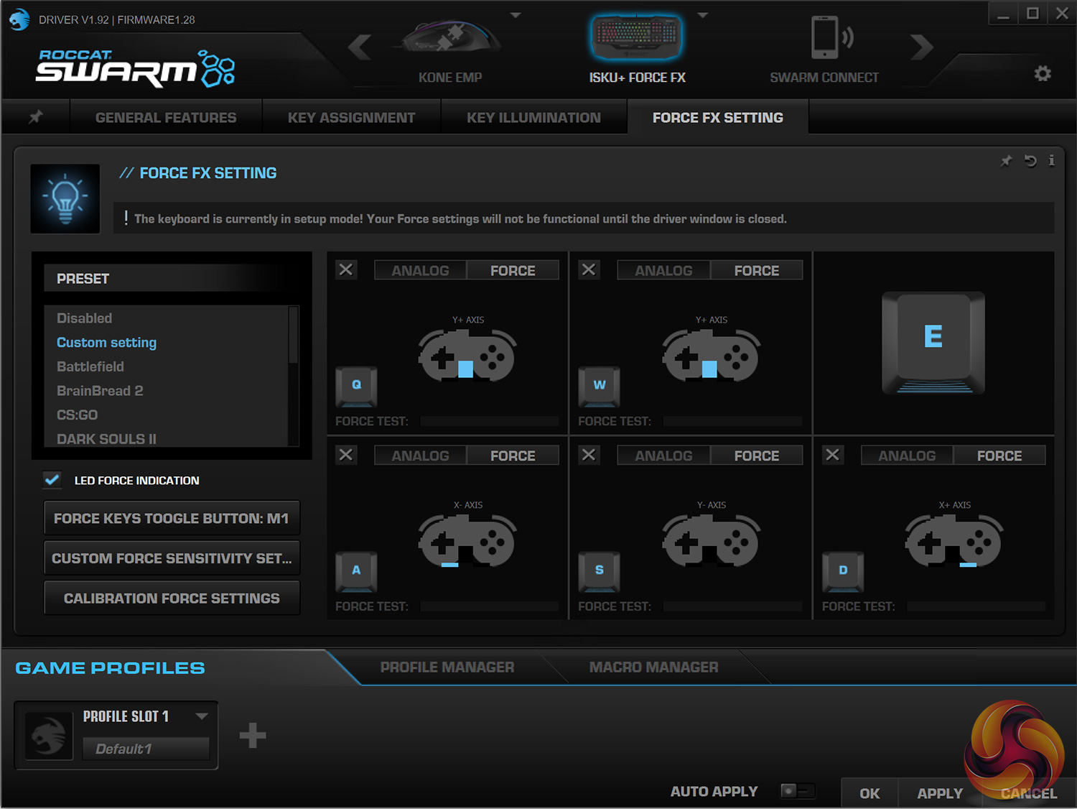1077x809 pixels.
Task: Open the Force FX Setting tab
Action: coord(718,117)
